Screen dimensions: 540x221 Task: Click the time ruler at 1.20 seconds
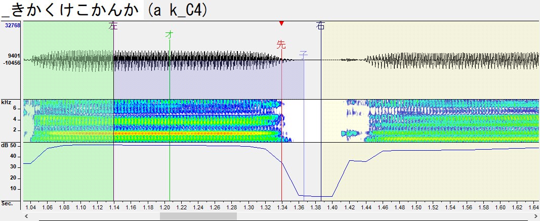point(164,207)
